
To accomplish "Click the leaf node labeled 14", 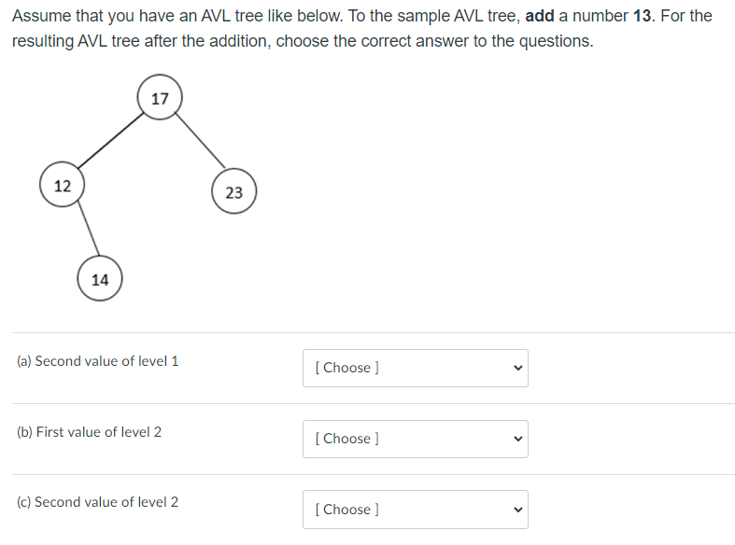I will click(100, 278).
